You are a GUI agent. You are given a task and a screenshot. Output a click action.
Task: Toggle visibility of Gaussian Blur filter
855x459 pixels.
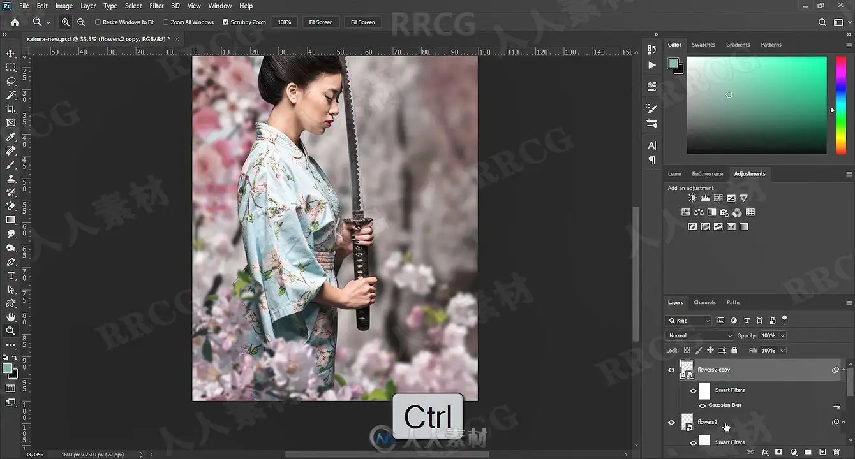pos(702,405)
